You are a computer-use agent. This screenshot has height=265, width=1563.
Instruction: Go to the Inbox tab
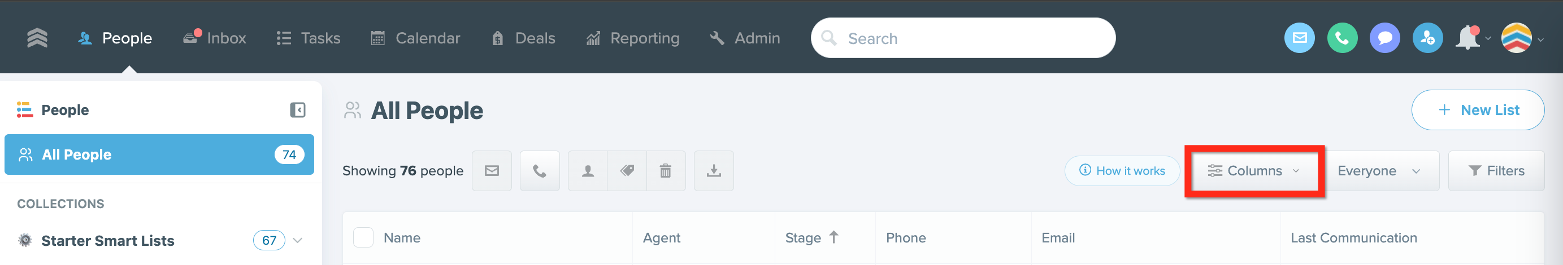tap(215, 38)
